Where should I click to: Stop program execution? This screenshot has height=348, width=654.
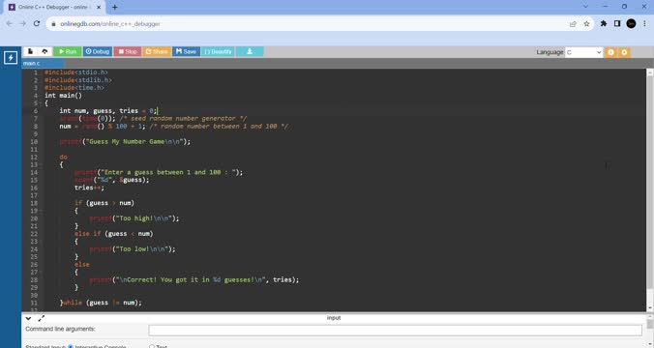click(127, 51)
